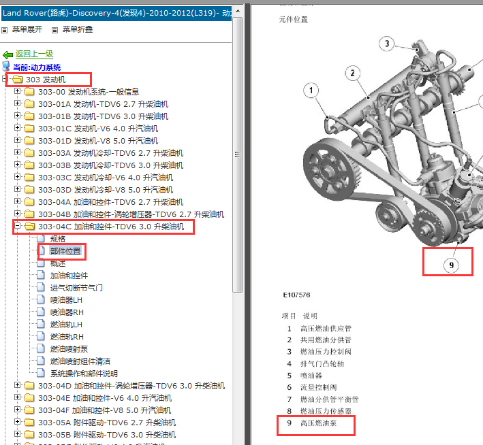The height and width of the screenshot is (445, 483).
Task: Click the document icon beside 系统操作和部件说明
Action: coord(41,374)
